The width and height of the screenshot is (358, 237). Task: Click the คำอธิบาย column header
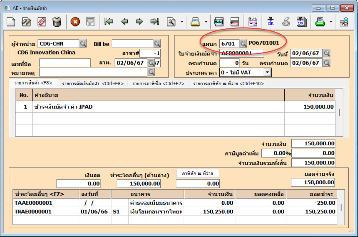[x=158, y=95]
